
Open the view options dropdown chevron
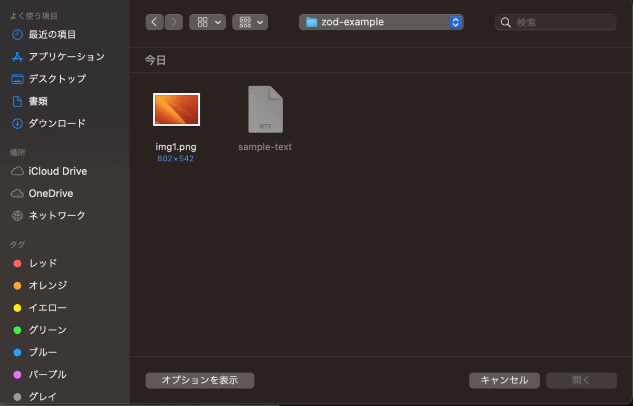pos(217,22)
